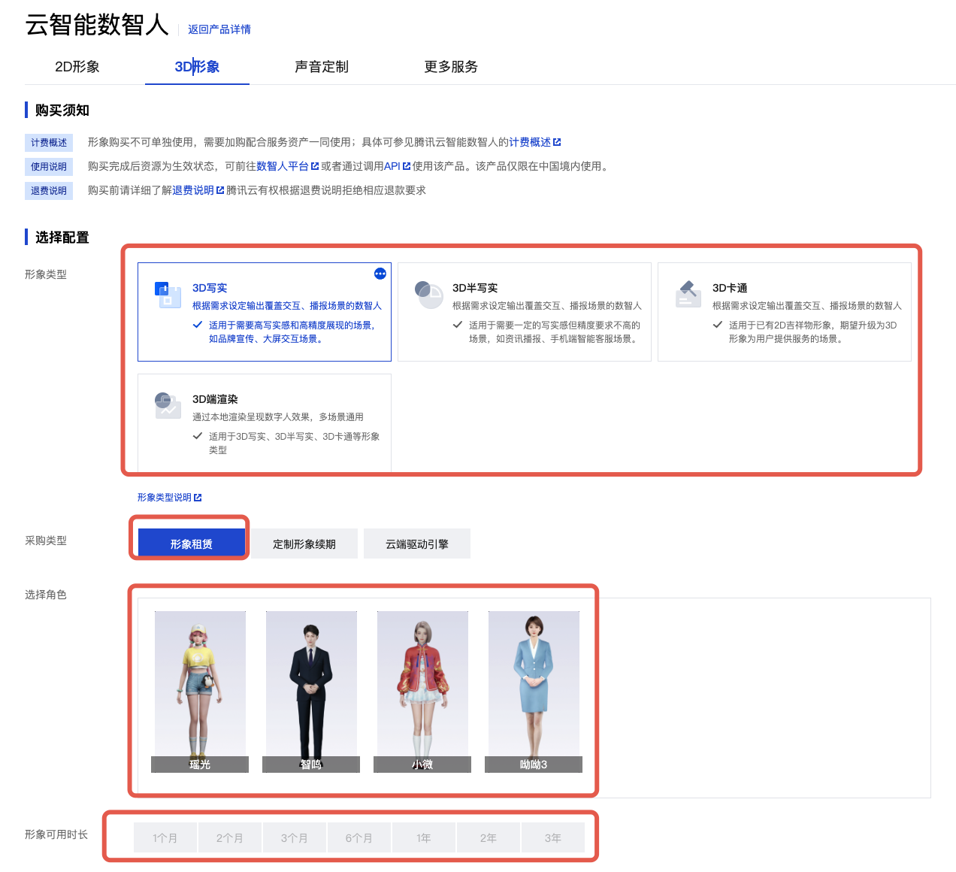Select the 智鸣 character thumbnail
956x872 pixels.
tap(311, 692)
